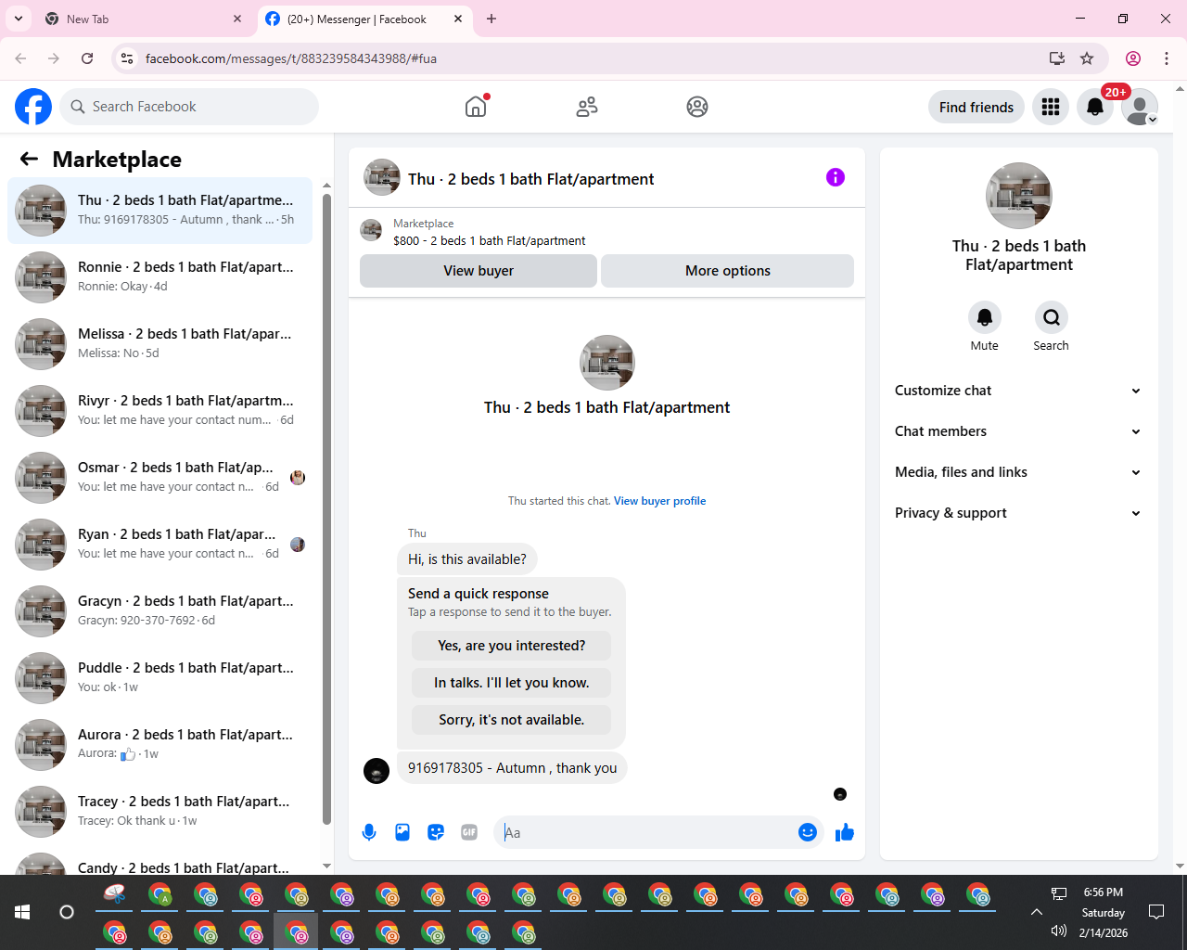This screenshot has width=1187, height=950.
Task: Search in conversation magnifier icon
Action: tap(1052, 317)
